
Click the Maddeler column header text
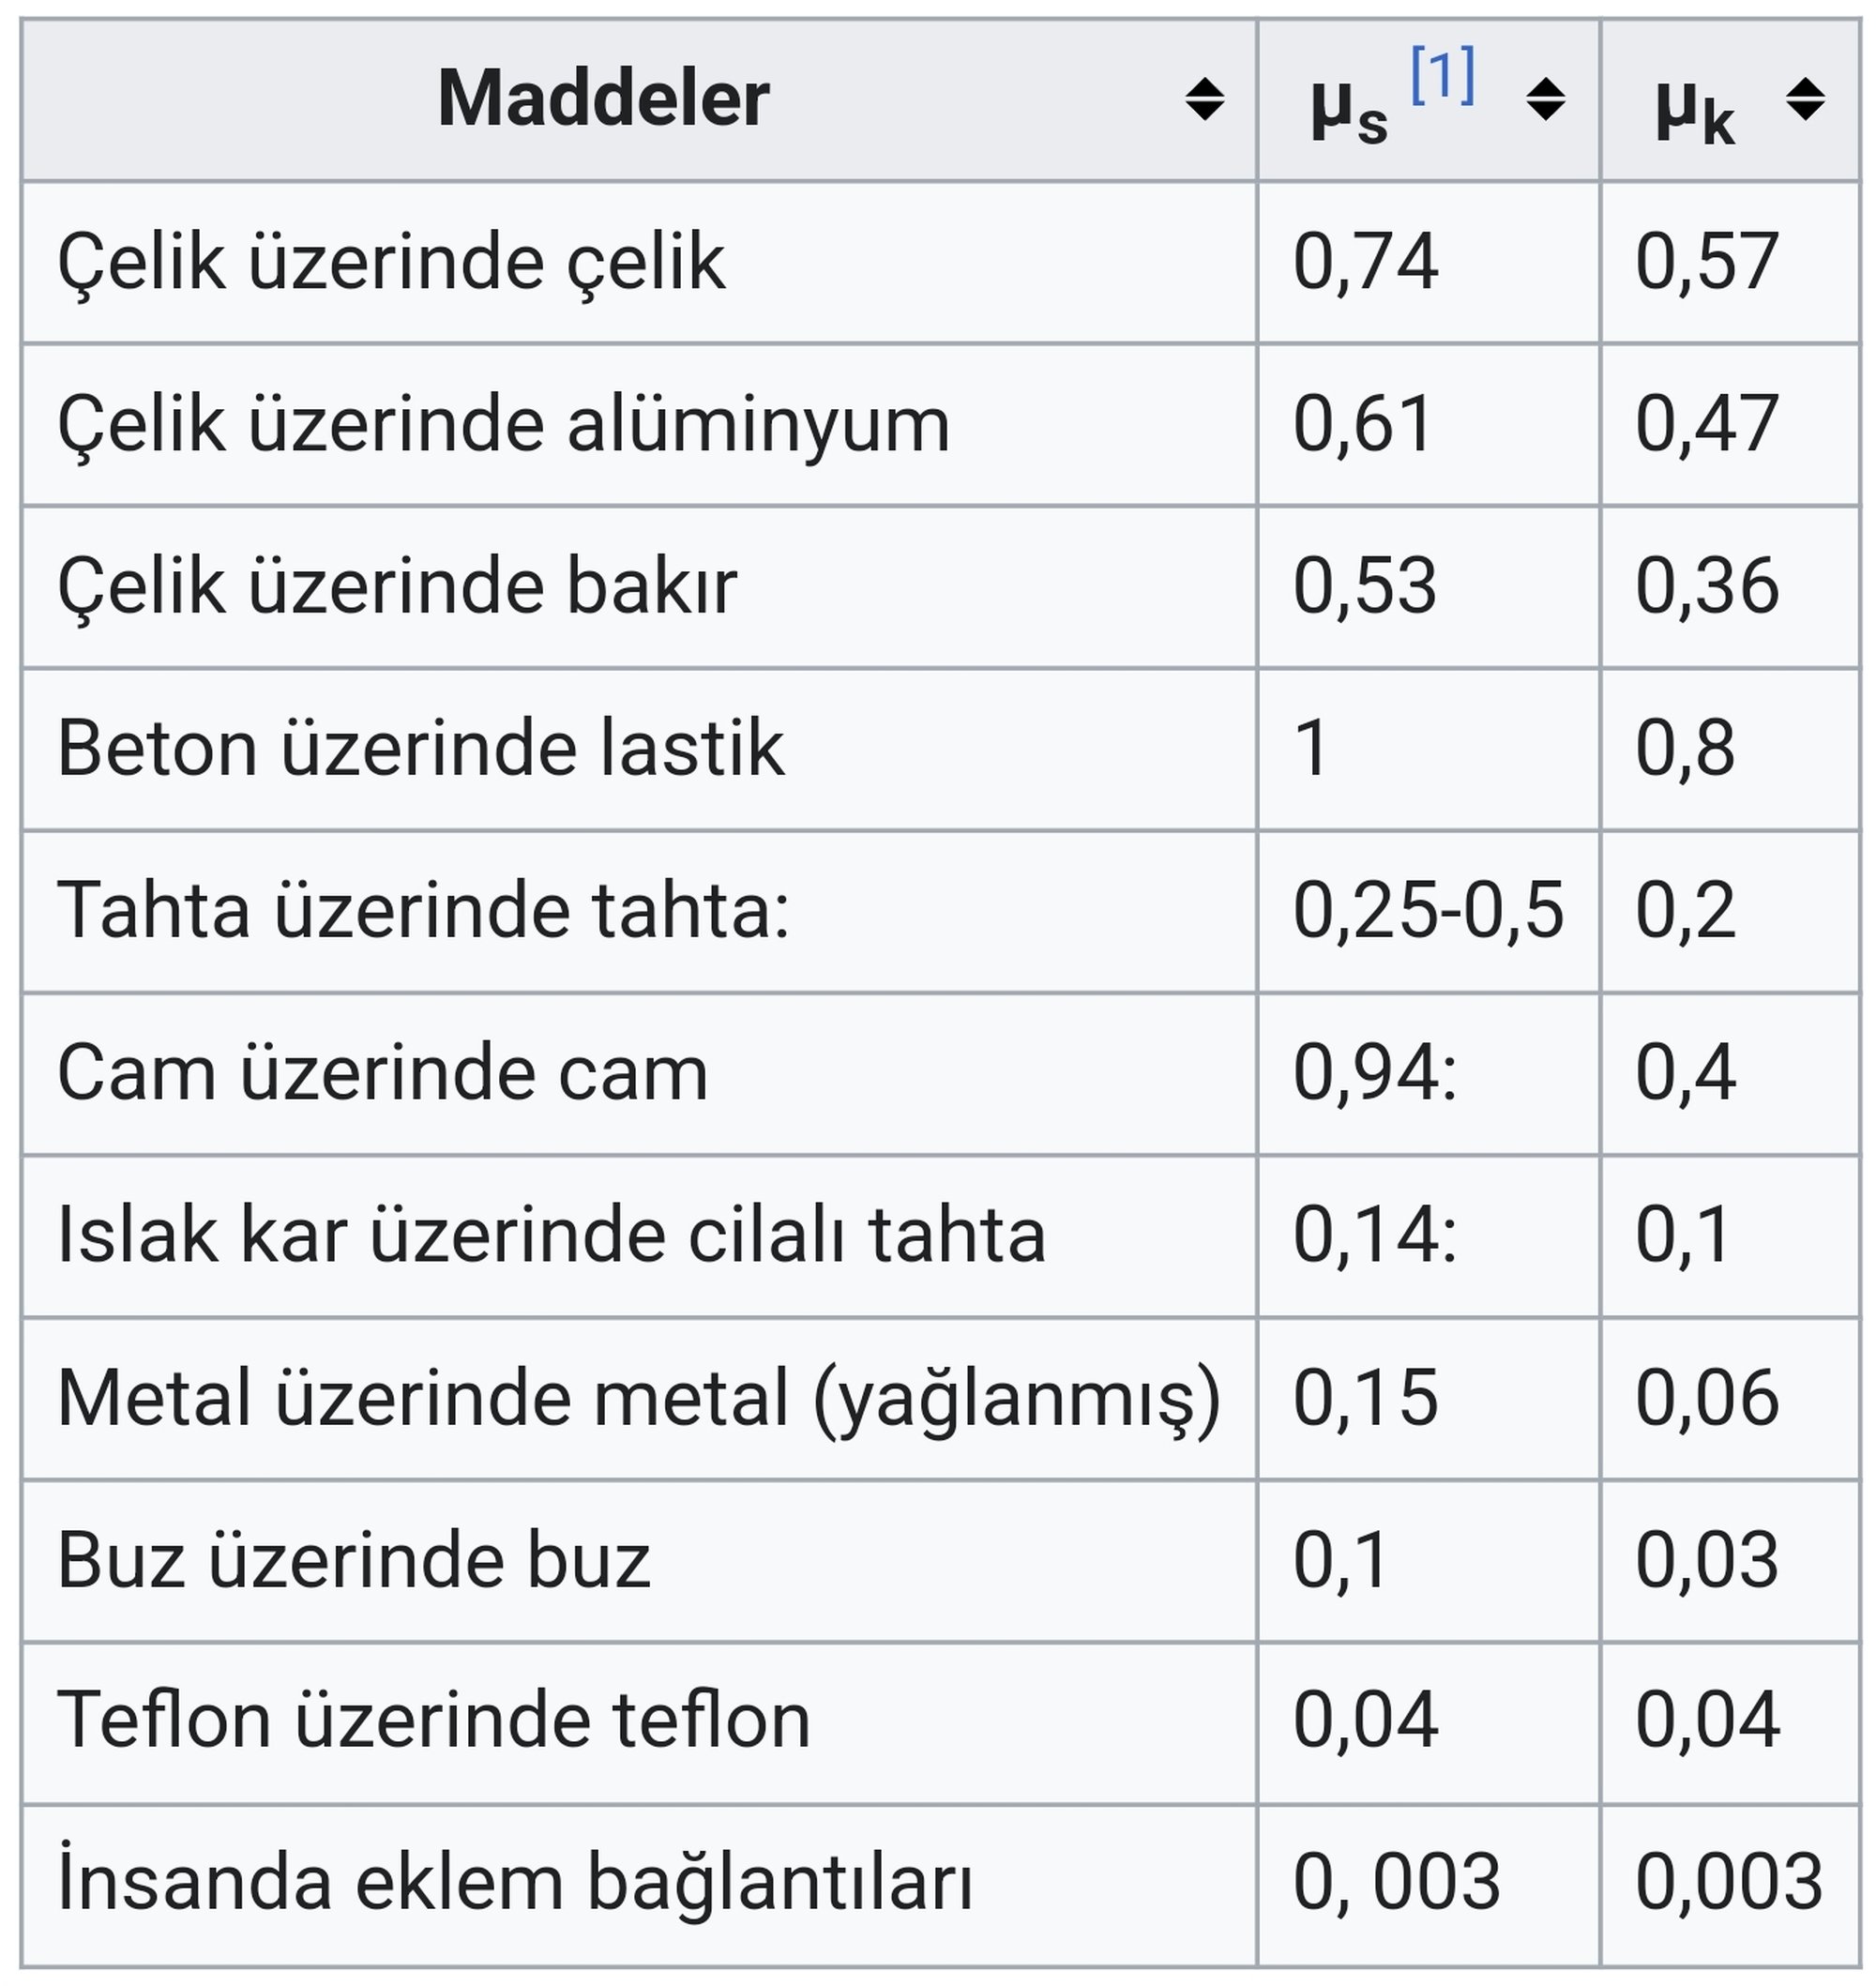pos(603,100)
